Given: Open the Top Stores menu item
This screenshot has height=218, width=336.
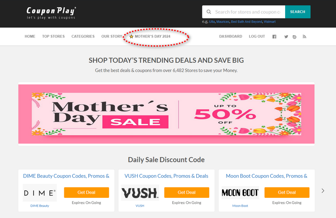Looking at the screenshot, I should click(53, 37).
